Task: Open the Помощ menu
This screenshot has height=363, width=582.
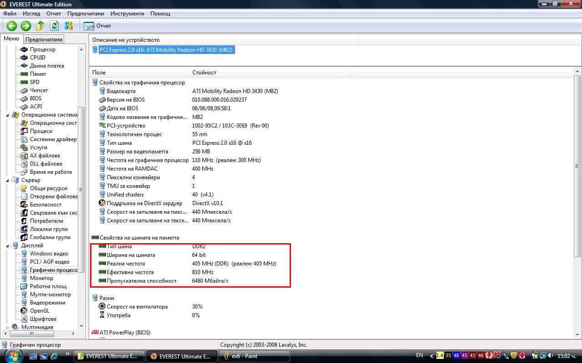Action: click(160, 13)
